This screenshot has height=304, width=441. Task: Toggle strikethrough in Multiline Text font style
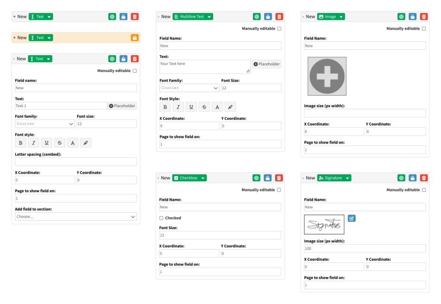tap(204, 107)
